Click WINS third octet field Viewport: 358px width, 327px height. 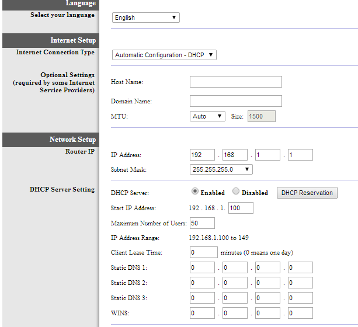tap(267, 313)
